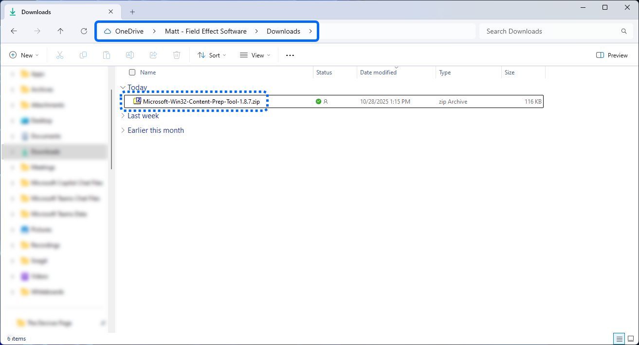Maximize the File Explorer window
Image resolution: width=639 pixels, height=345 pixels.
[605, 7]
